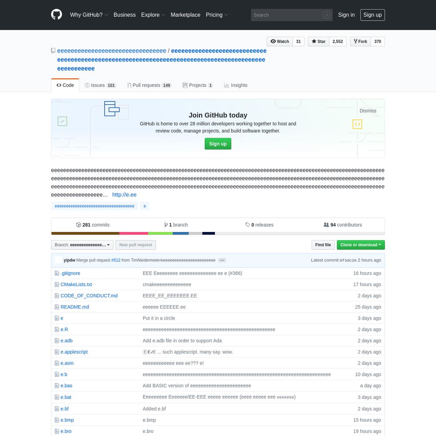Open the Marketplace page
This screenshot has height=436, width=436.
[x=185, y=15]
